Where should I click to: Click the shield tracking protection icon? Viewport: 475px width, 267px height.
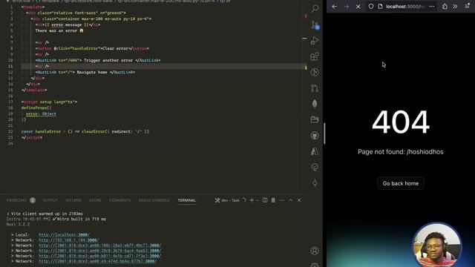click(x=371, y=7)
